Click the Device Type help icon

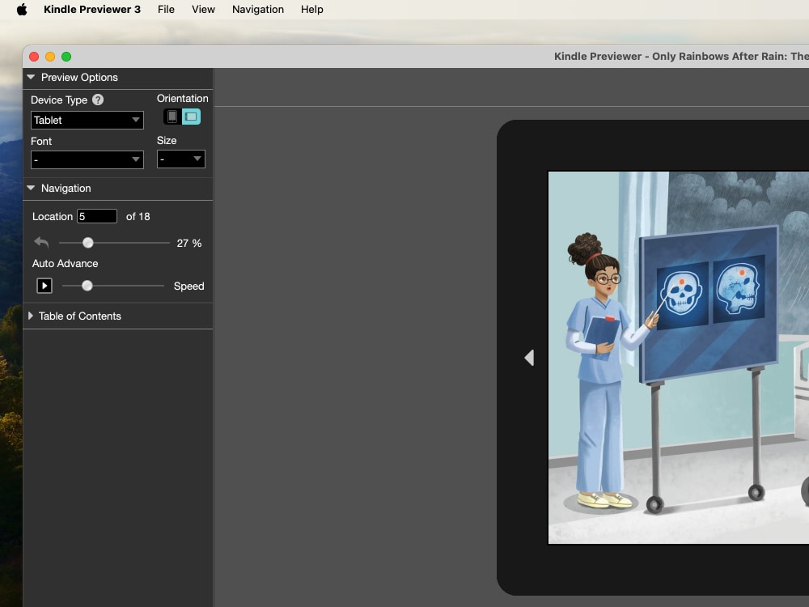tap(98, 100)
